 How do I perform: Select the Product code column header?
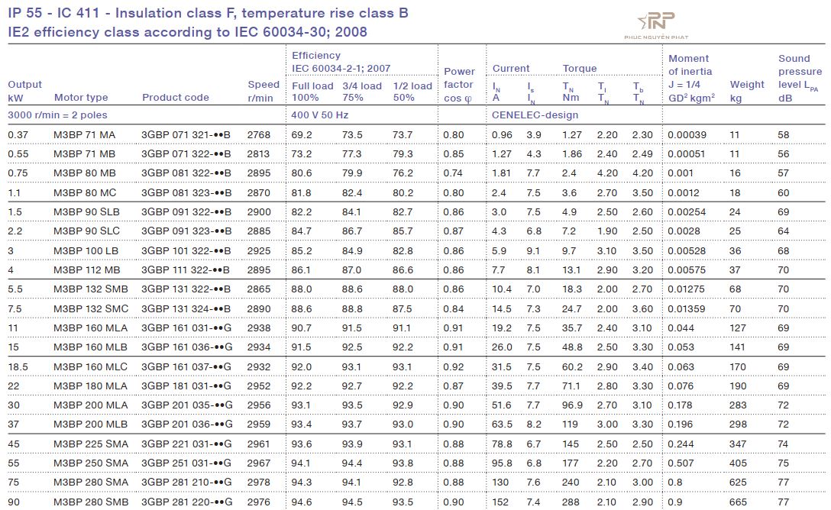[x=175, y=98]
